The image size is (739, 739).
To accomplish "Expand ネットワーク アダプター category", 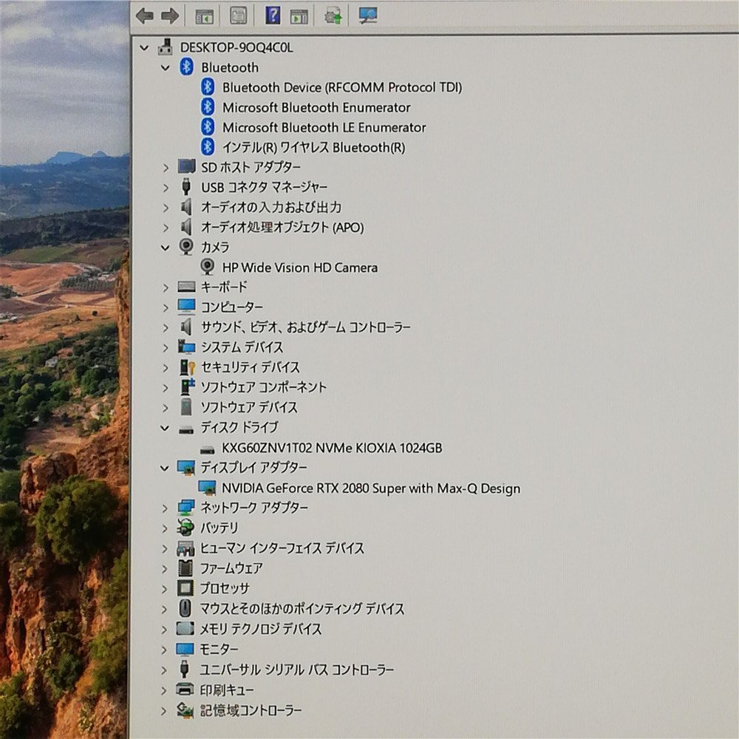I will pos(165,508).
